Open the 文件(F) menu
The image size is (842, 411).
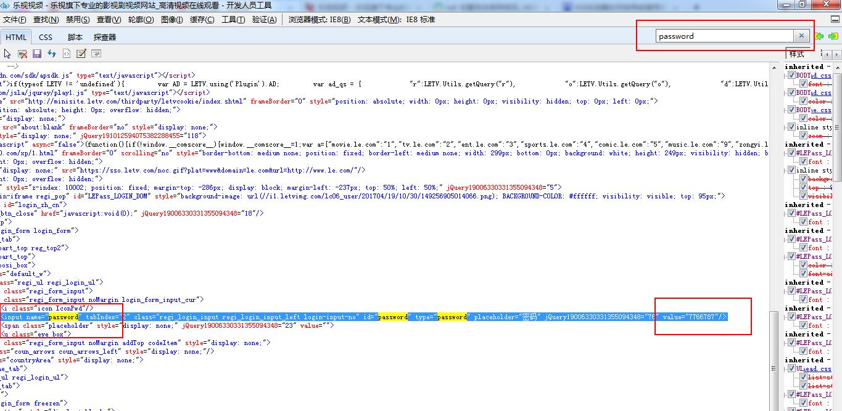(x=15, y=20)
